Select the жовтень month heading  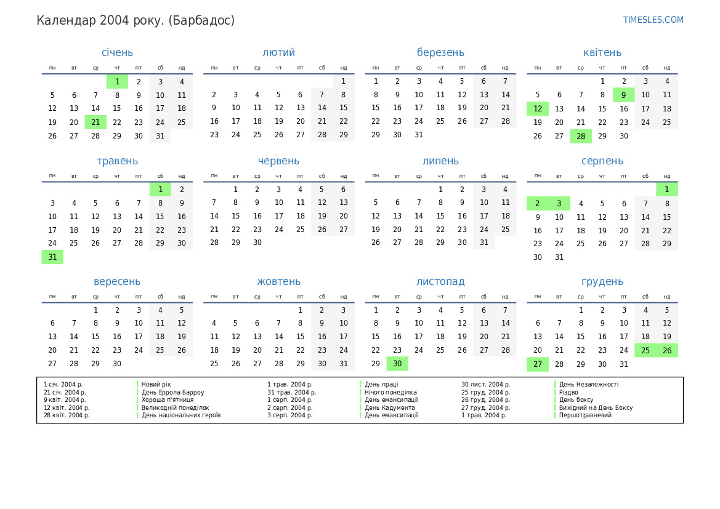[x=279, y=282]
